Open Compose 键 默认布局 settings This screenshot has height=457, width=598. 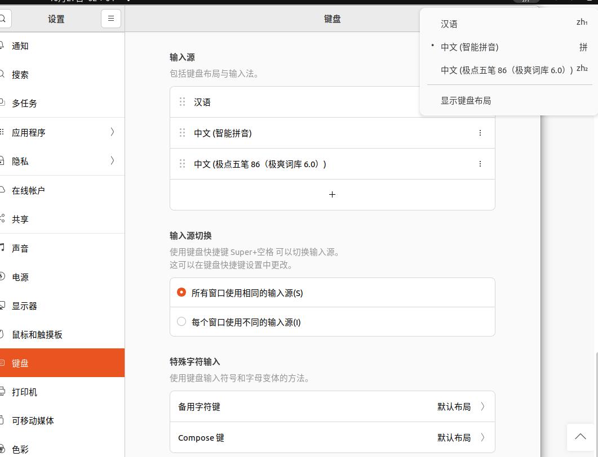332,437
